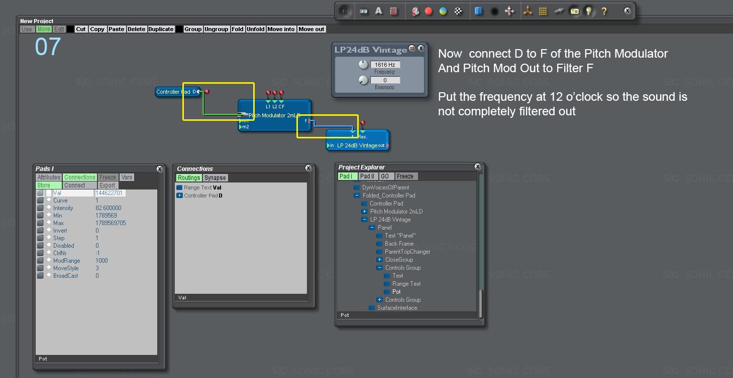Click the yellow grid toolbar icon
This screenshot has width=733, height=378.
[543, 11]
